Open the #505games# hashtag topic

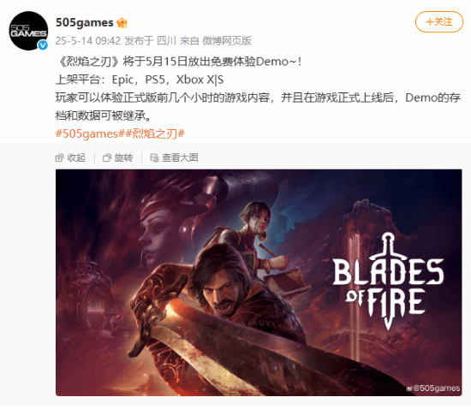point(88,133)
